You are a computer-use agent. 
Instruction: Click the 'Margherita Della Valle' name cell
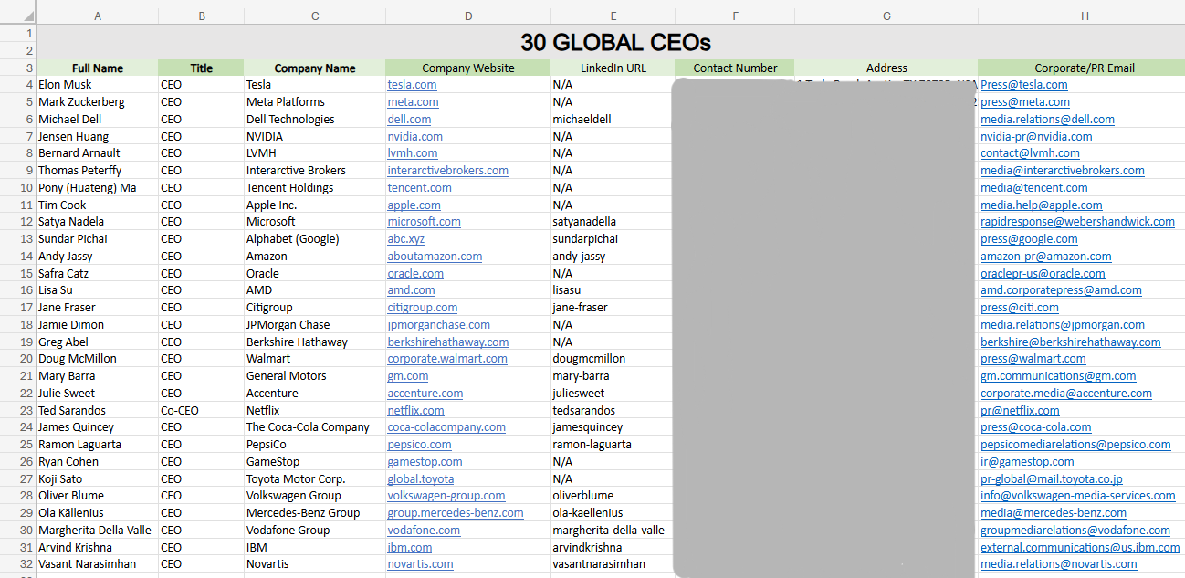98,530
